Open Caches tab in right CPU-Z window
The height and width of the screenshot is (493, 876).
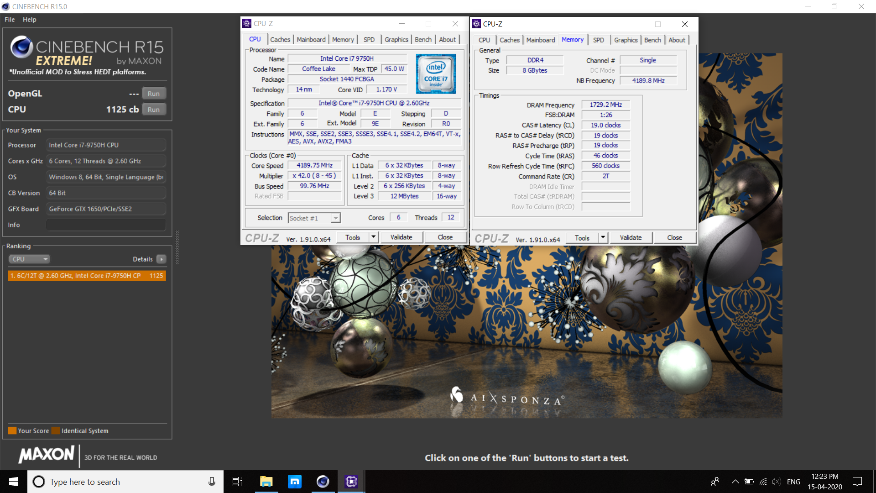point(510,40)
